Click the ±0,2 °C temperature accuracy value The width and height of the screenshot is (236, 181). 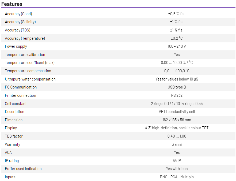coord(177,38)
